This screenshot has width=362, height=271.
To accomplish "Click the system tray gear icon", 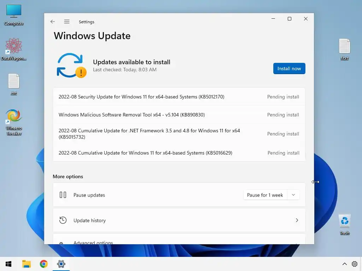I will pyautogui.click(x=354, y=264).
